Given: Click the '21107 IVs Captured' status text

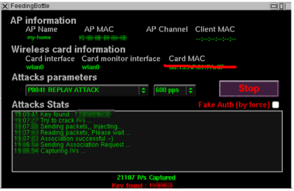Looking at the screenshot, I should 146,177.
